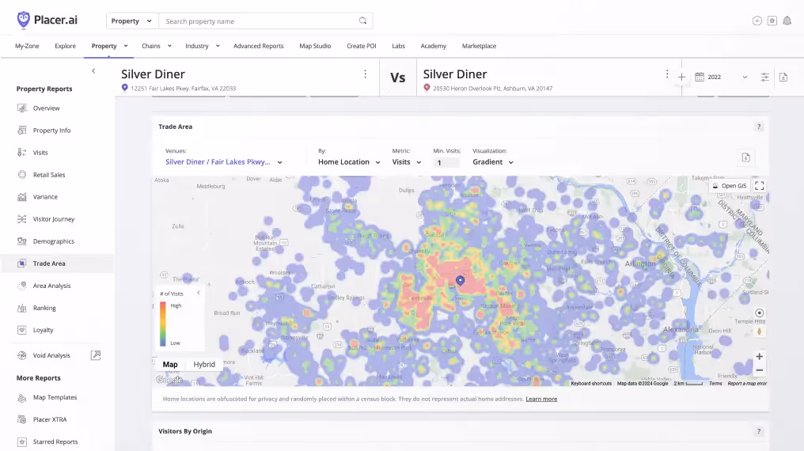Open Labs tab
The height and width of the screenshot is (451, 804).
pos(398,46)
